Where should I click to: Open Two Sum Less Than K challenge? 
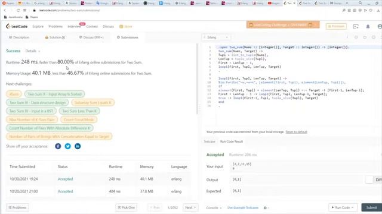click(79, 111)
